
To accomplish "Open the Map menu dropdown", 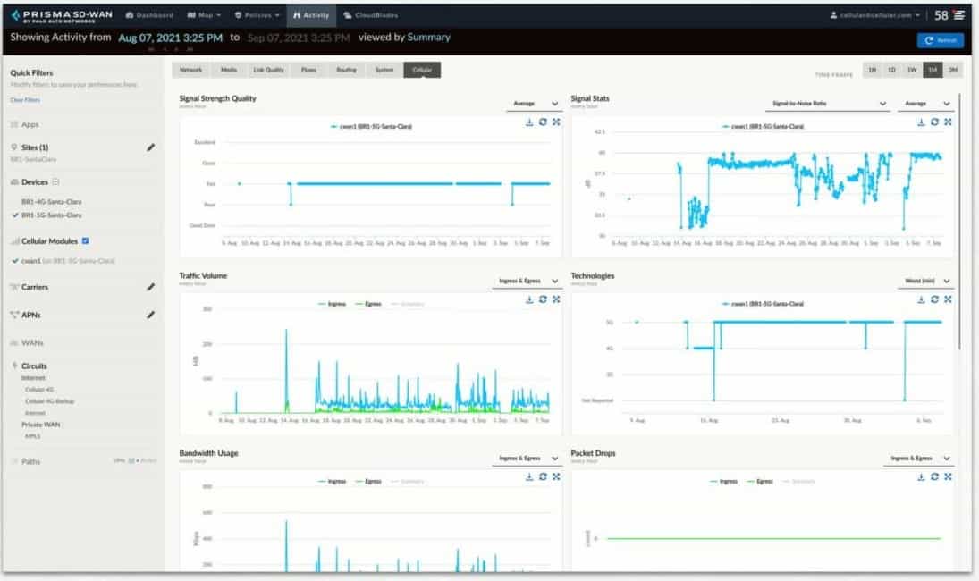I will coord(204,15).
